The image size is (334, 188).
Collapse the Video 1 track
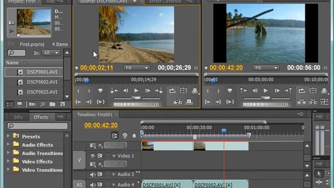[114, 156]
